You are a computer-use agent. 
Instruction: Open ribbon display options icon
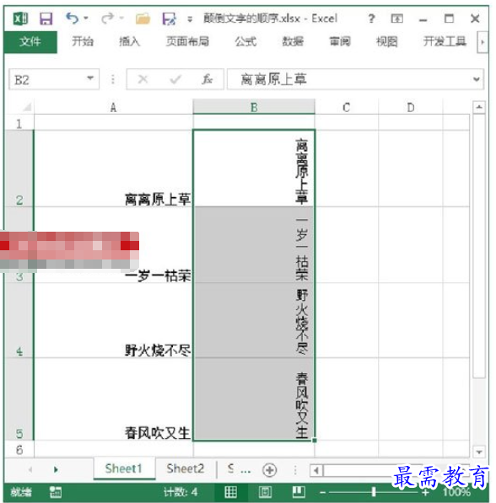coord(396,19)
